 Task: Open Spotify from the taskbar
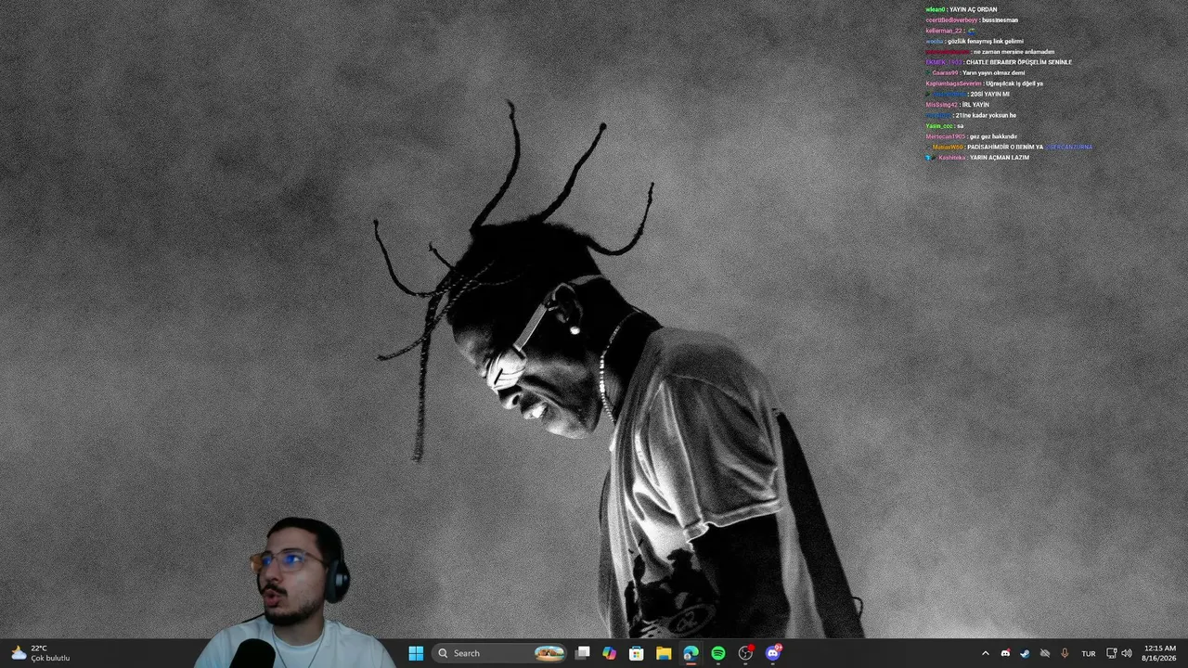tap(718, 653)
